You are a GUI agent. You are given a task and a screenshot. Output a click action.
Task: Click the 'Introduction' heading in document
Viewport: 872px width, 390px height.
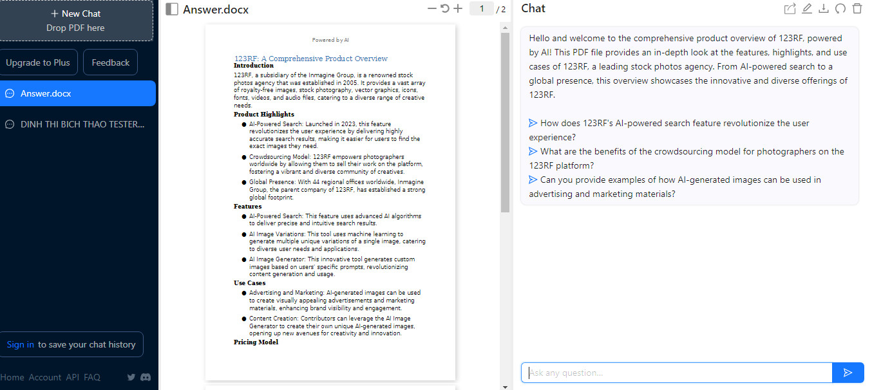coord(254,66)
